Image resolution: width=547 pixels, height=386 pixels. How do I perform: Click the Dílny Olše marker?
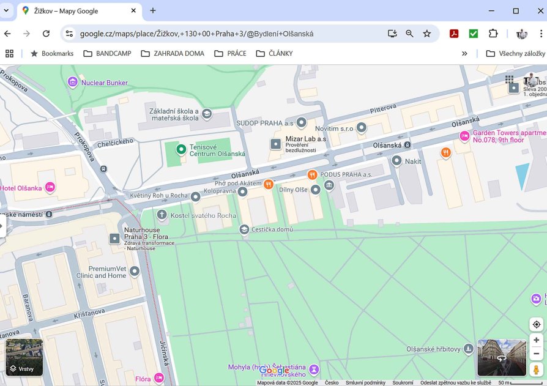[x=315, y=190]
